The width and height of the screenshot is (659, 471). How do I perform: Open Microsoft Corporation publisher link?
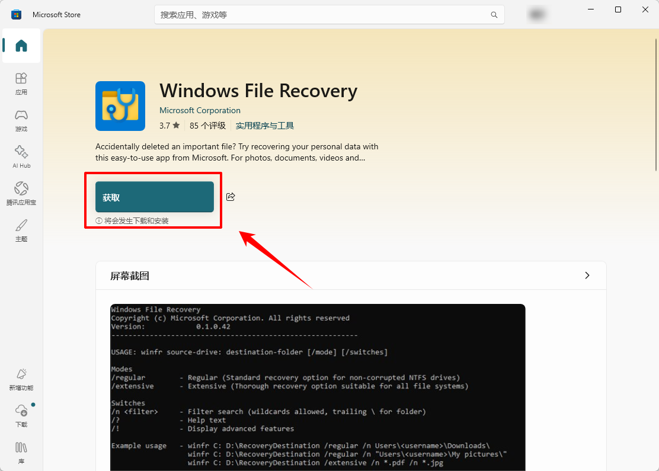click(200, 110)
